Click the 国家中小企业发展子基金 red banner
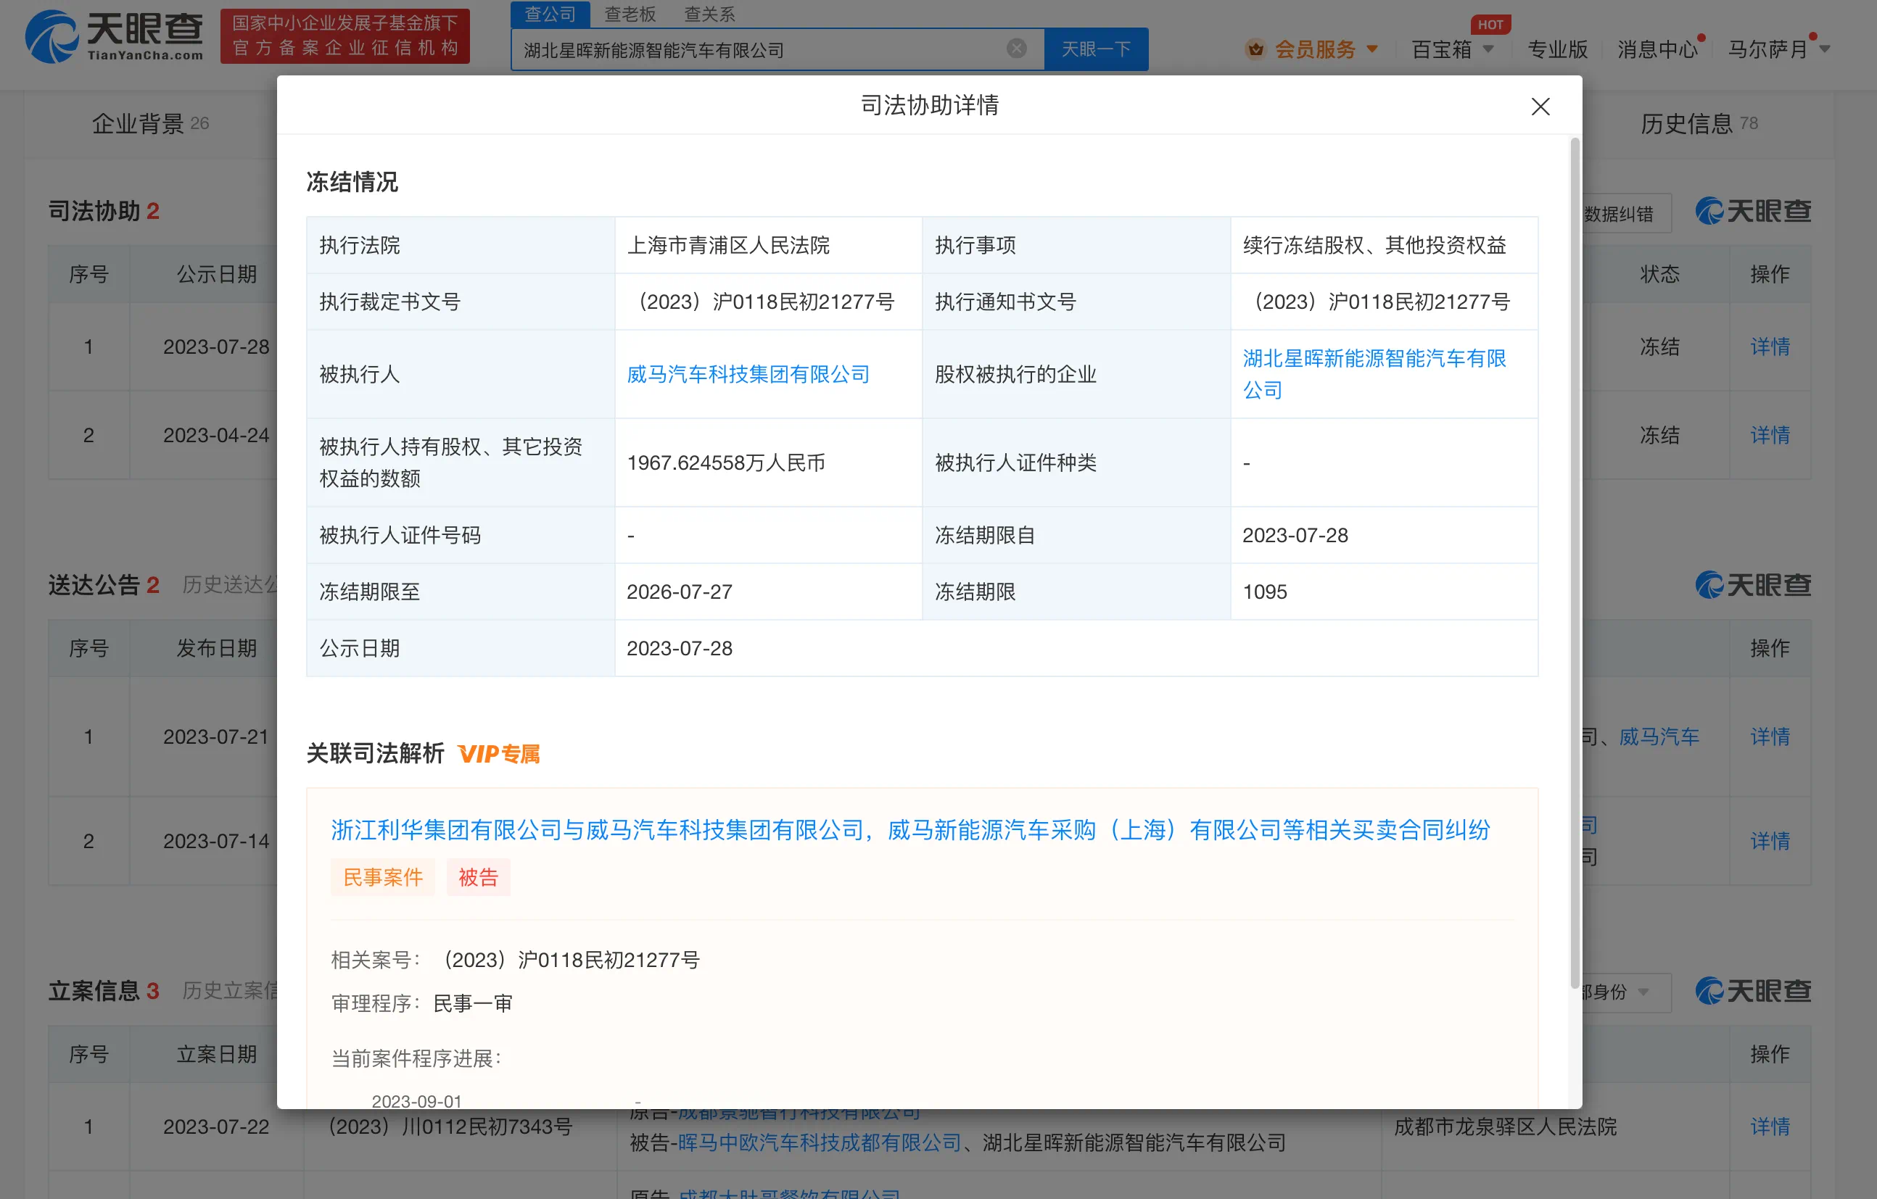 pyautogui.click(x=345, y=36)
